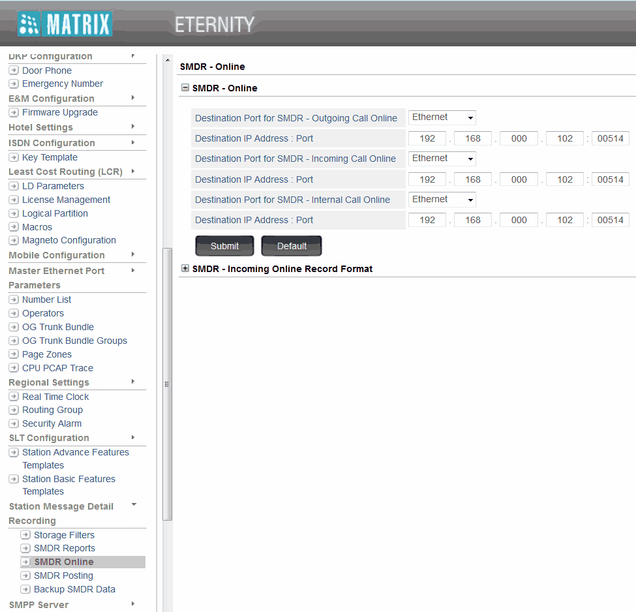Click the arrow icon beside Firmware Upgrade
The image size is (636, 612).
(14, 112)
